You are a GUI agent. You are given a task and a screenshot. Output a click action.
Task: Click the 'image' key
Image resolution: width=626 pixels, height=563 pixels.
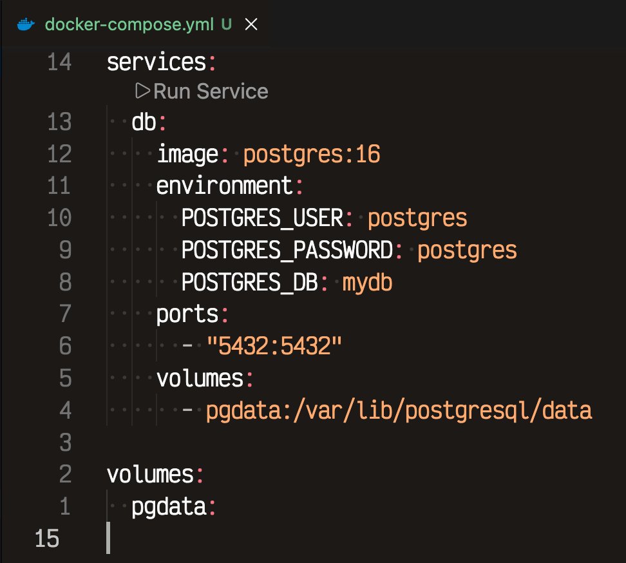(x=187, y=154)
